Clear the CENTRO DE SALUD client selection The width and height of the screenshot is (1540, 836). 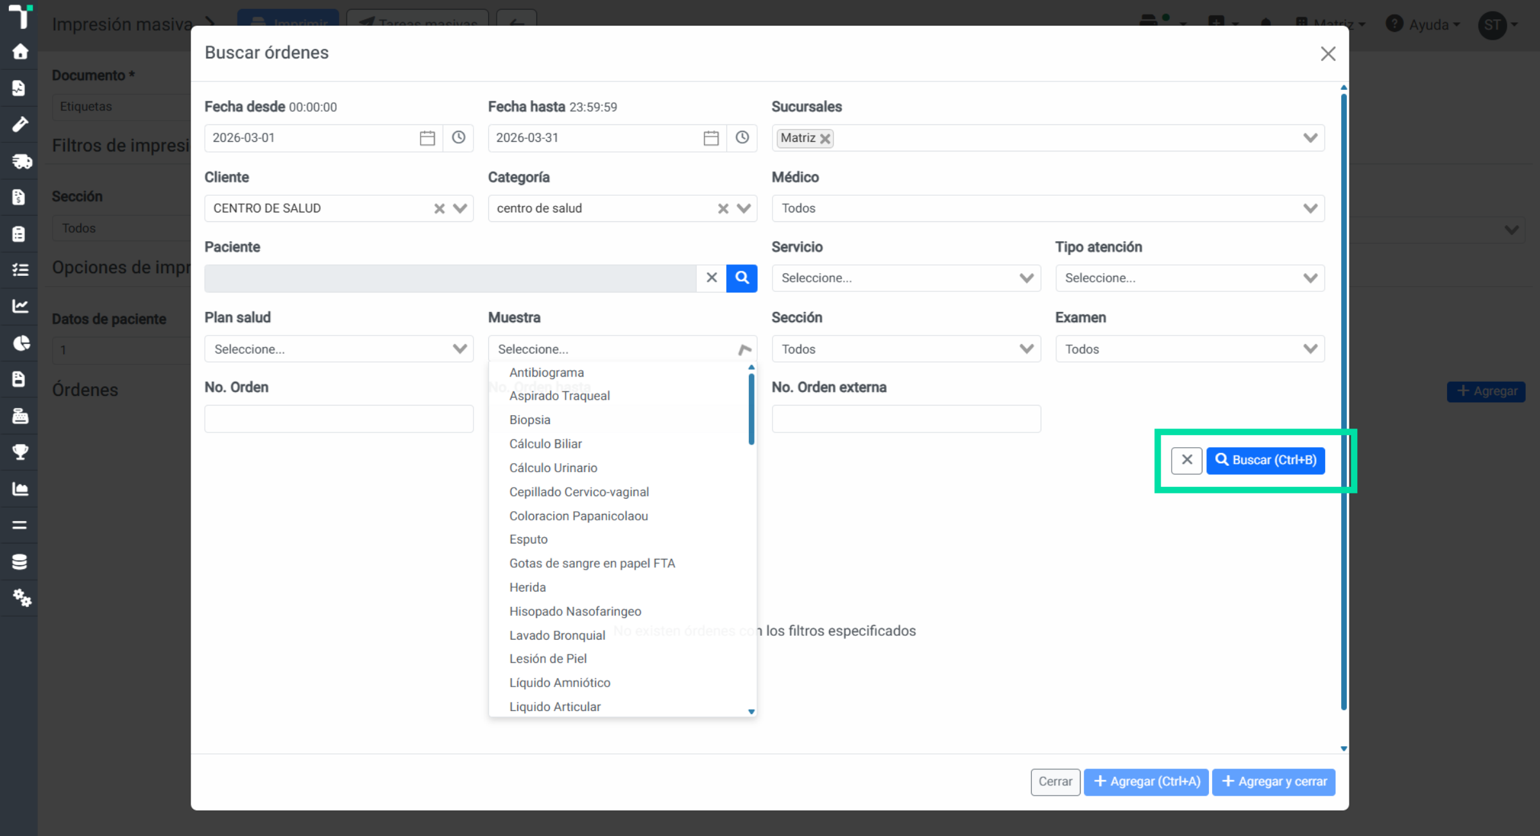(440, 209)
